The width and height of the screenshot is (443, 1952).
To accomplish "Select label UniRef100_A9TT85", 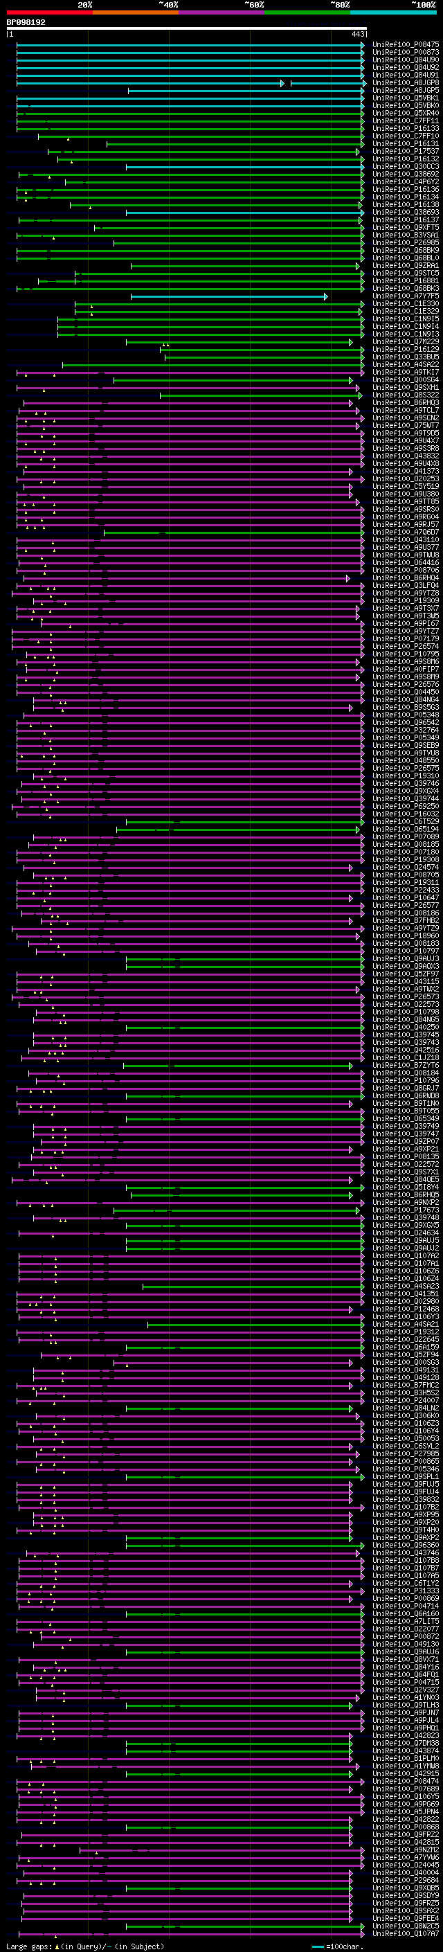I will coord(405,501).
